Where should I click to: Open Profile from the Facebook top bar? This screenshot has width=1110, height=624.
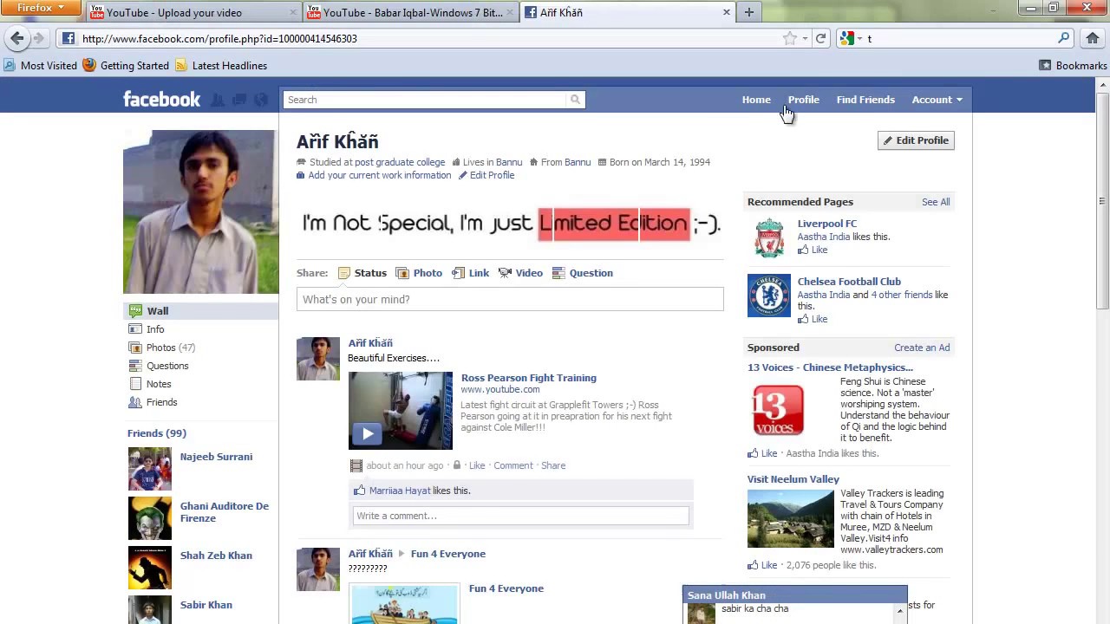804,100
